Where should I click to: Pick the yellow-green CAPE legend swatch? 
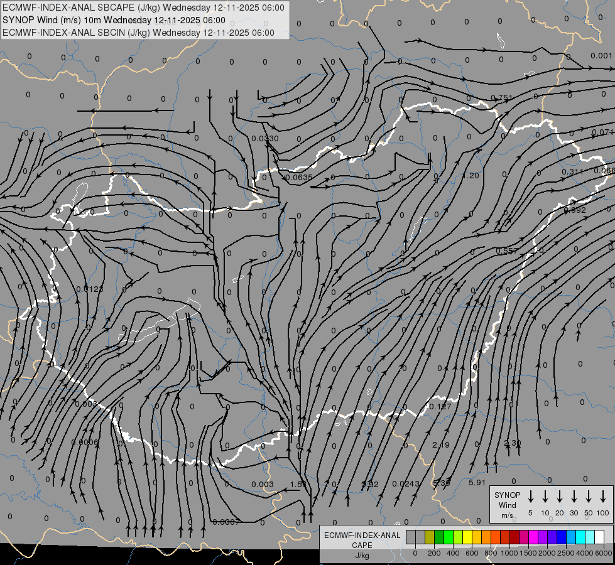[458, 537]
